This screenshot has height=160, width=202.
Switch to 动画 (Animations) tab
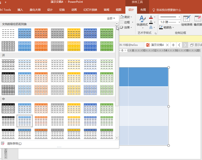point(74,10)
